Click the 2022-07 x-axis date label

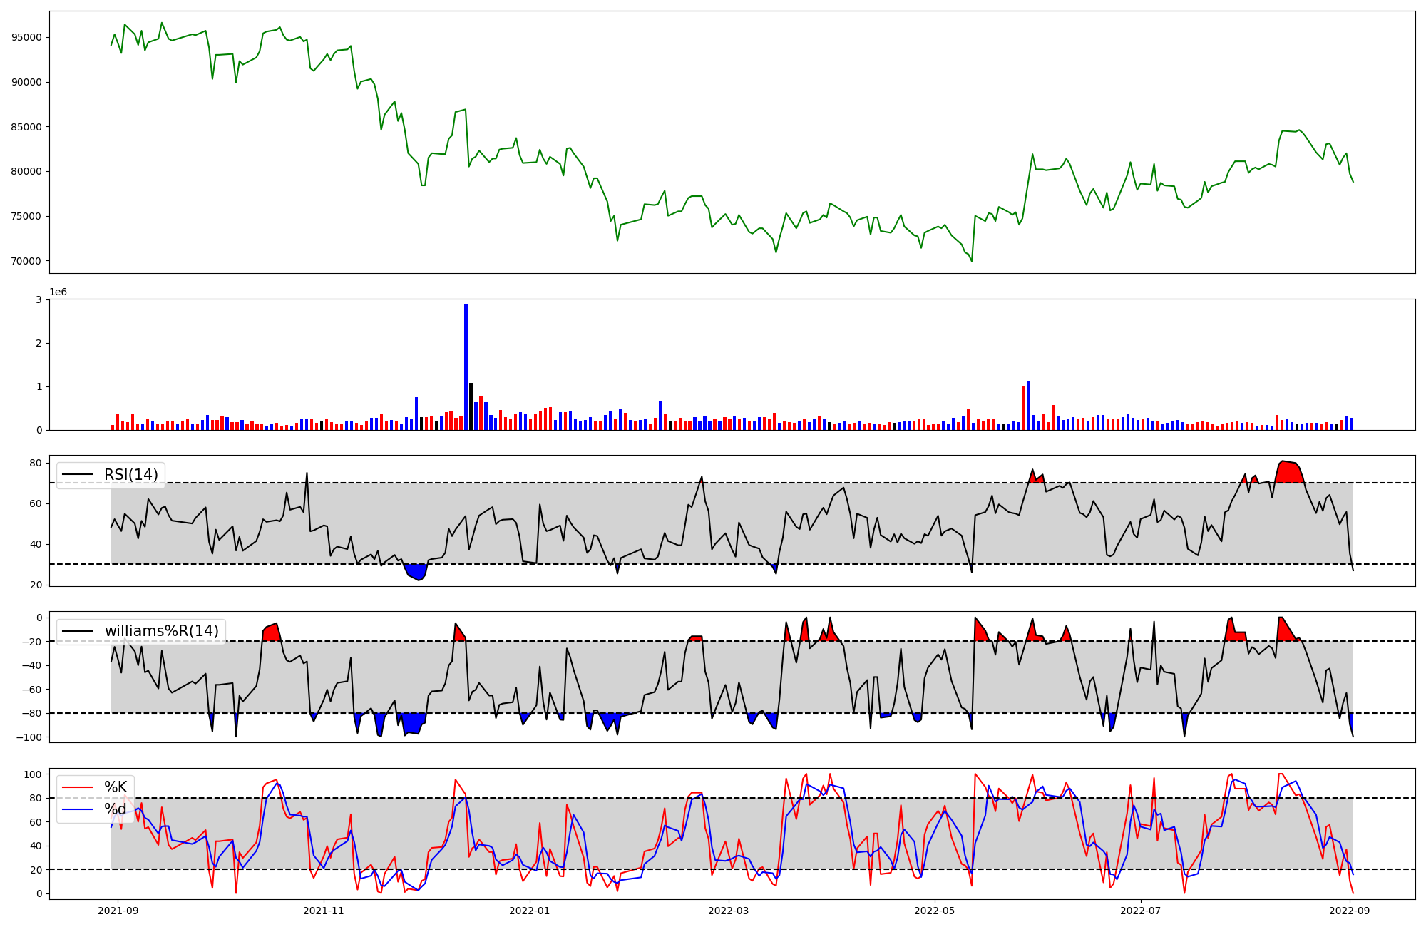coord(1141,911)
